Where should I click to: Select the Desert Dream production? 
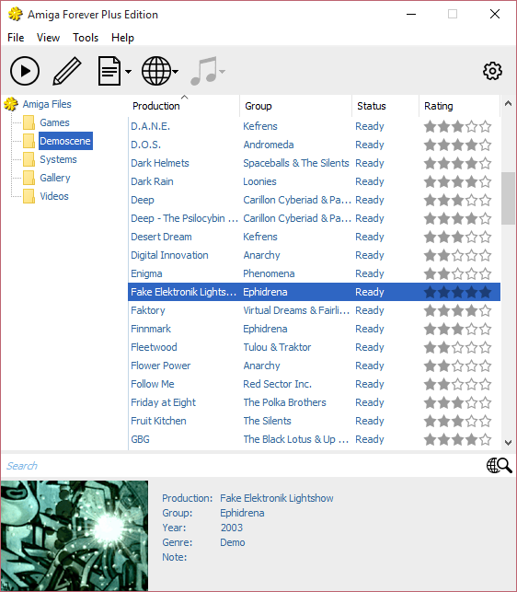coord(161,237)
